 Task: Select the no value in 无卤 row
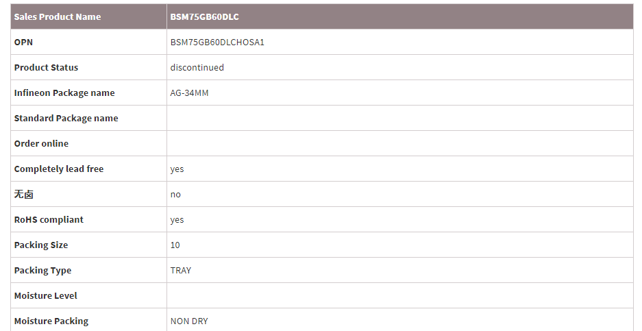click(175, 194)
